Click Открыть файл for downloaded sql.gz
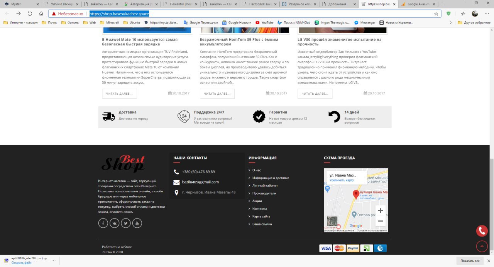 [x=21, y=263]
